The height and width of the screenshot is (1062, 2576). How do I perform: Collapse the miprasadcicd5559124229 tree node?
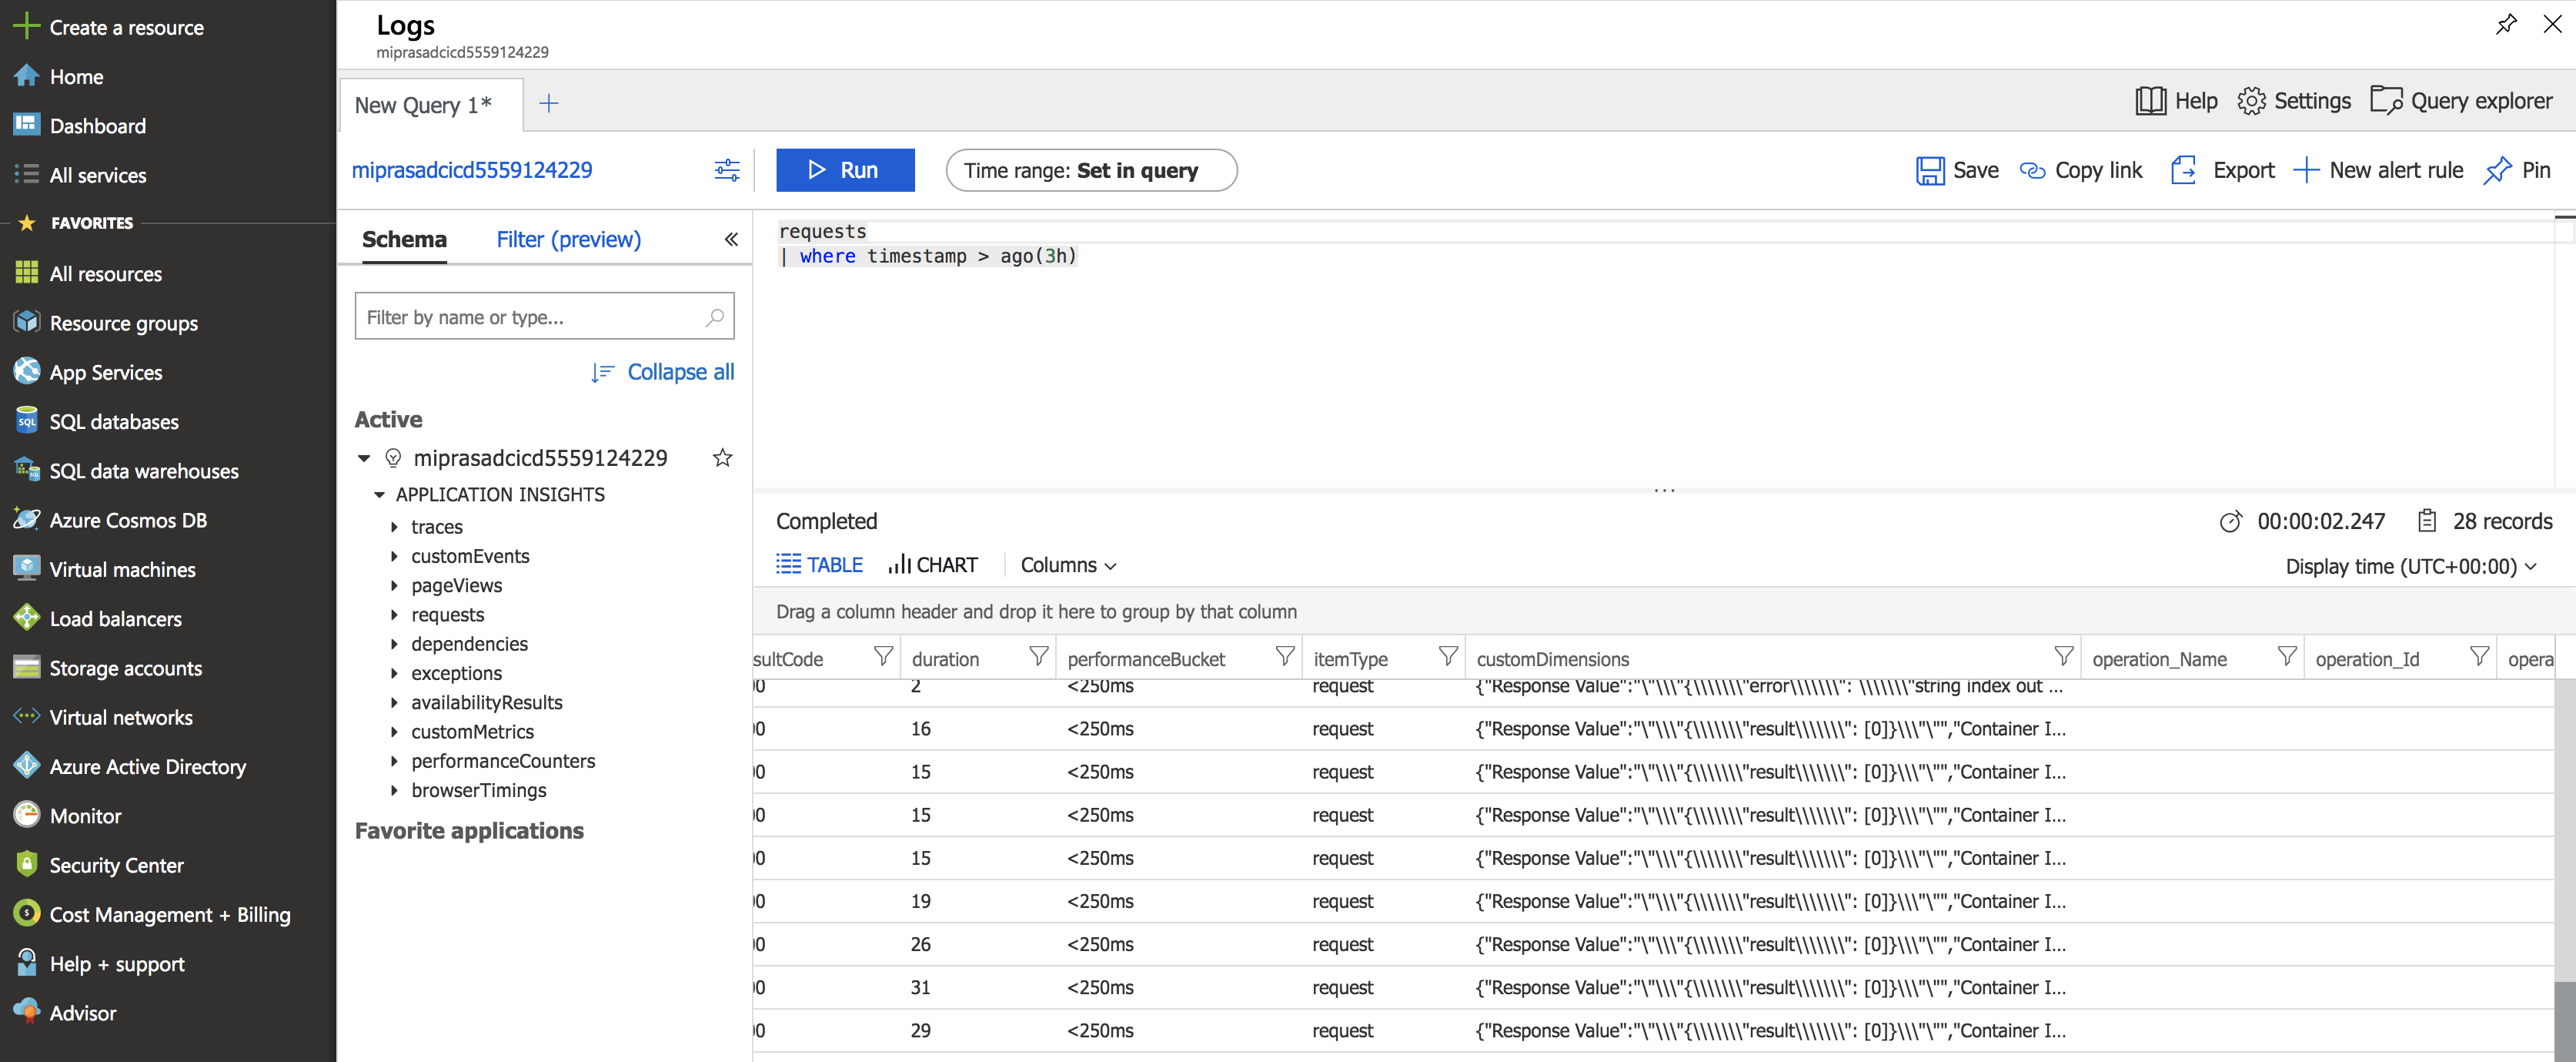pyautogui.click(x=364, y=458)
